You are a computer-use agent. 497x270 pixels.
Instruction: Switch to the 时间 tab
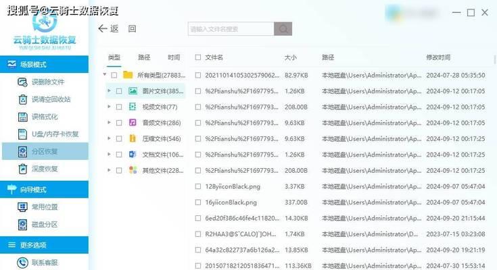(x=174, y=57)
